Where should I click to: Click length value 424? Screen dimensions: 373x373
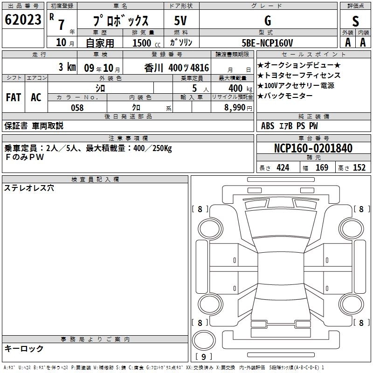(283, 168)
